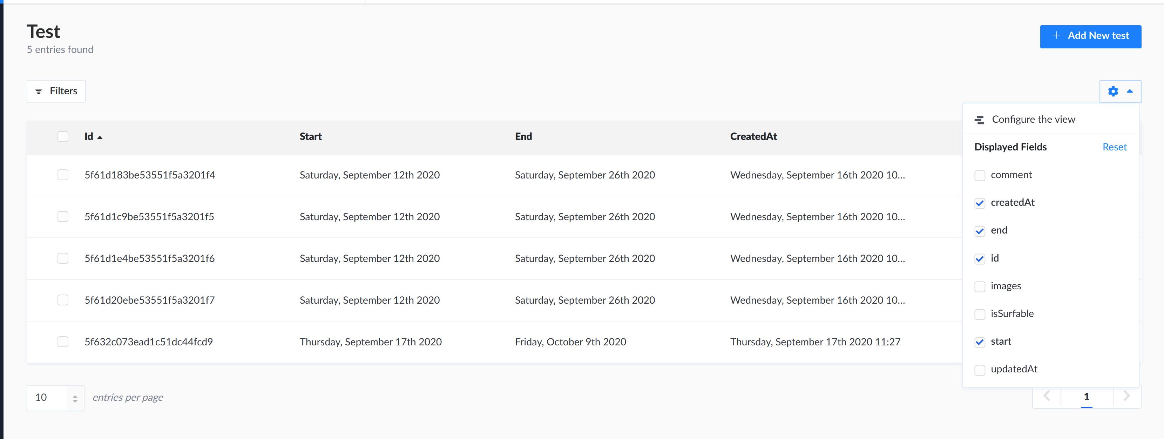
Task: Sort table by Start column
Action: 310,136
